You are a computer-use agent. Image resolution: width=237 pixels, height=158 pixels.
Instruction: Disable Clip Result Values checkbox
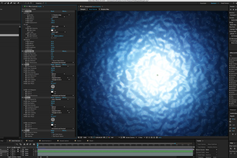click(52, 136)
